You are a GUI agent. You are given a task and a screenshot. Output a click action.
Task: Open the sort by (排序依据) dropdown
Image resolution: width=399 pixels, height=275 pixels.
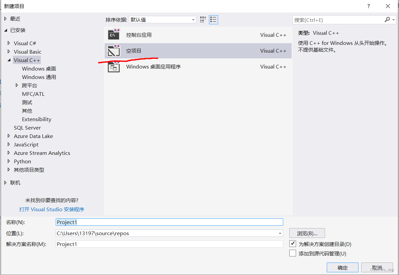pyautogui.click(x=163, y=20)
